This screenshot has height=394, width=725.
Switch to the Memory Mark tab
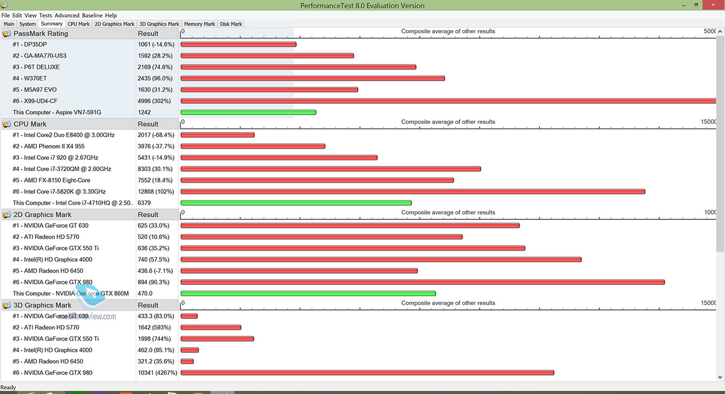tap(199, 24)
